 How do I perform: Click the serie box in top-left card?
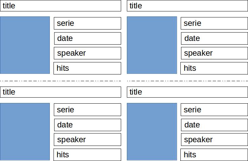pos(87,23)
